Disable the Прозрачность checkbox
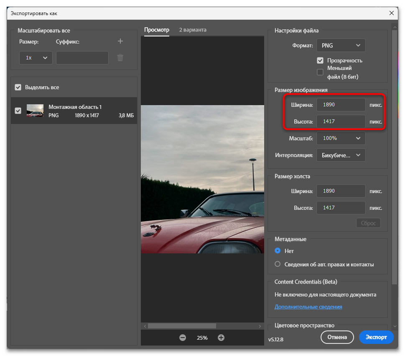Screen dimensions: 405x356 point(320,60)
